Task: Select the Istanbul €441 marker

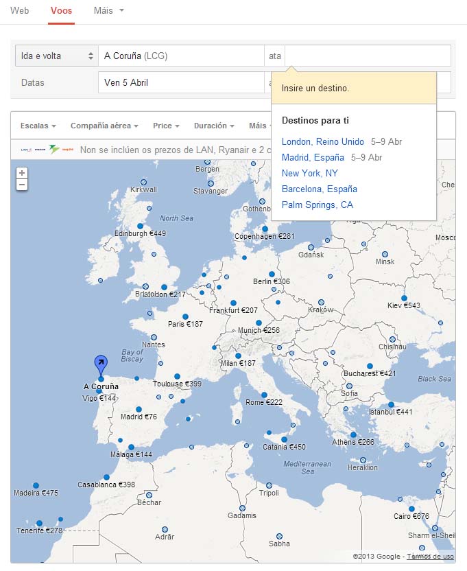Action: click(391, 404)
